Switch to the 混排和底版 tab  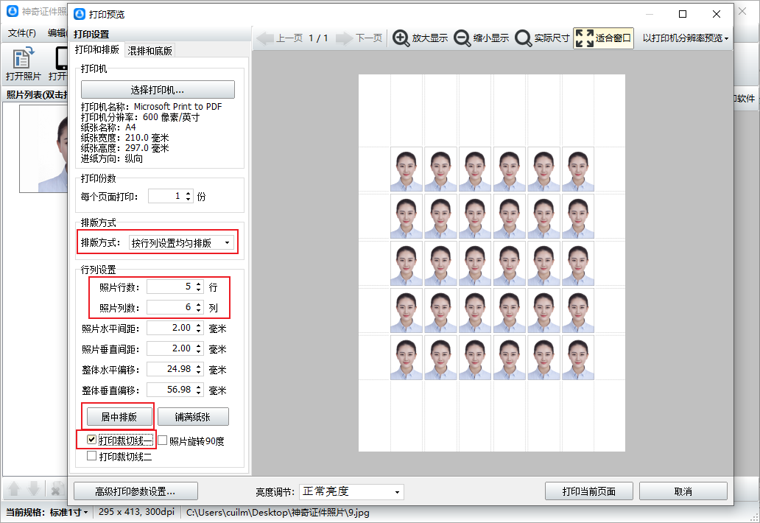pos(149,51)
